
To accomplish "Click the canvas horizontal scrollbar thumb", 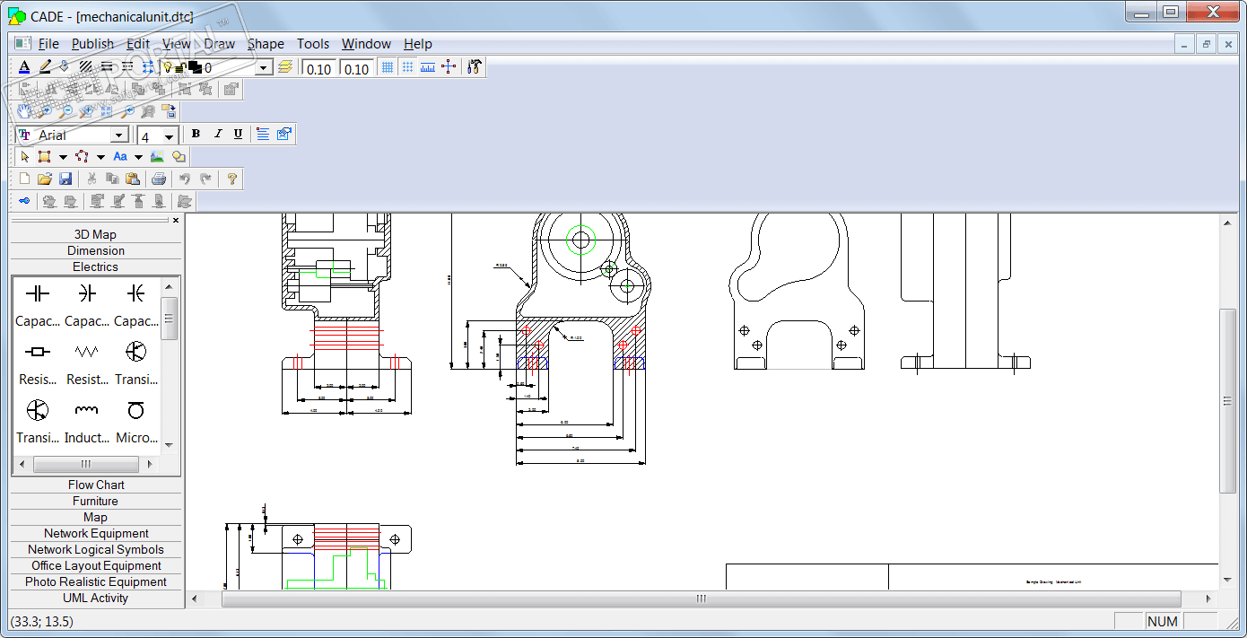I will click(x=702, y=599).
